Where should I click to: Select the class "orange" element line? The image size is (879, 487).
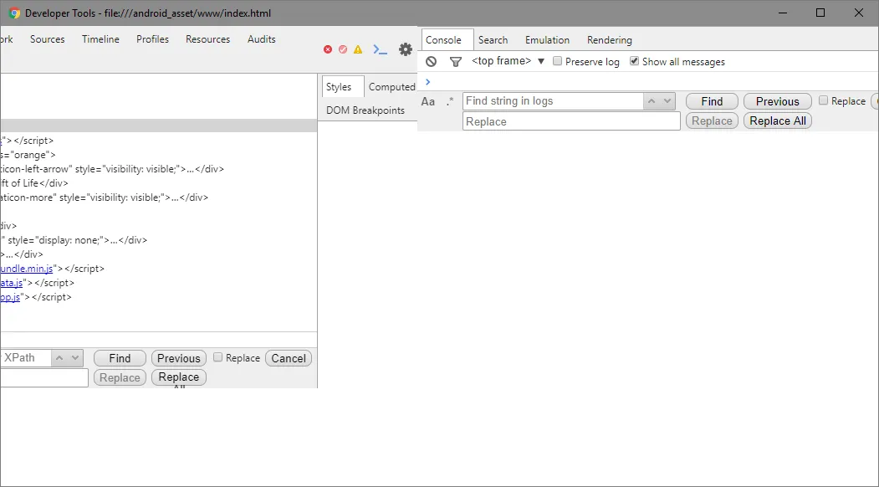click(x=28, y=155)
